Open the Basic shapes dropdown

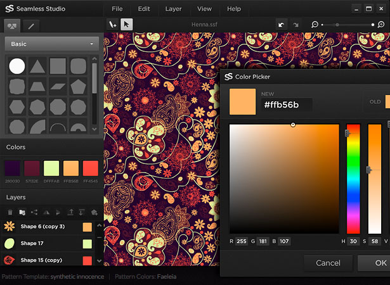pyautogui.click(x=52, y=44)
